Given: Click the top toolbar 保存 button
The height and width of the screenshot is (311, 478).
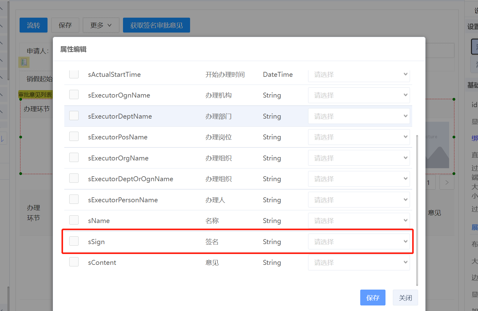Looking at the screenshot, I should coord(65,25).
